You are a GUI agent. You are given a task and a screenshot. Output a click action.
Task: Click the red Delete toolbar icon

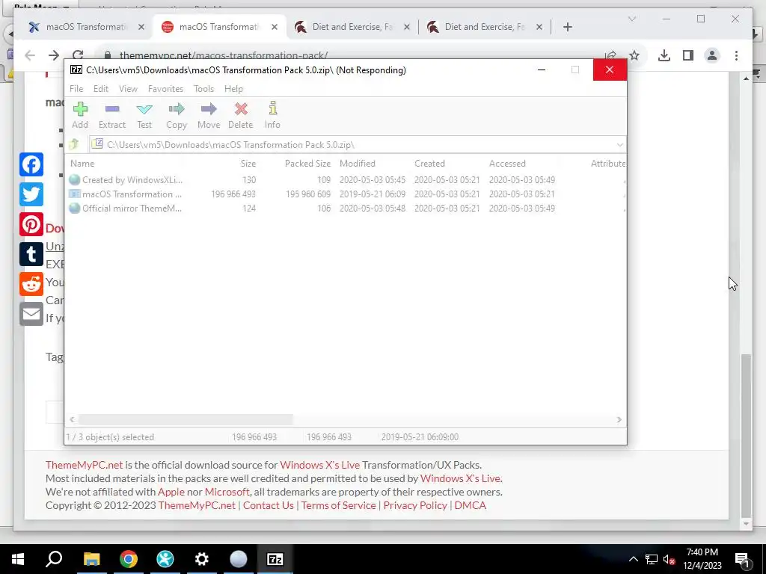pyautogui.click(x=241, y=115)
